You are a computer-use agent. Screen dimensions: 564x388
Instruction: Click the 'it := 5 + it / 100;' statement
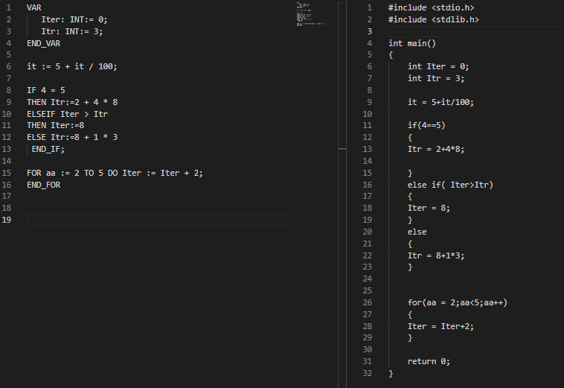(72, 66)
